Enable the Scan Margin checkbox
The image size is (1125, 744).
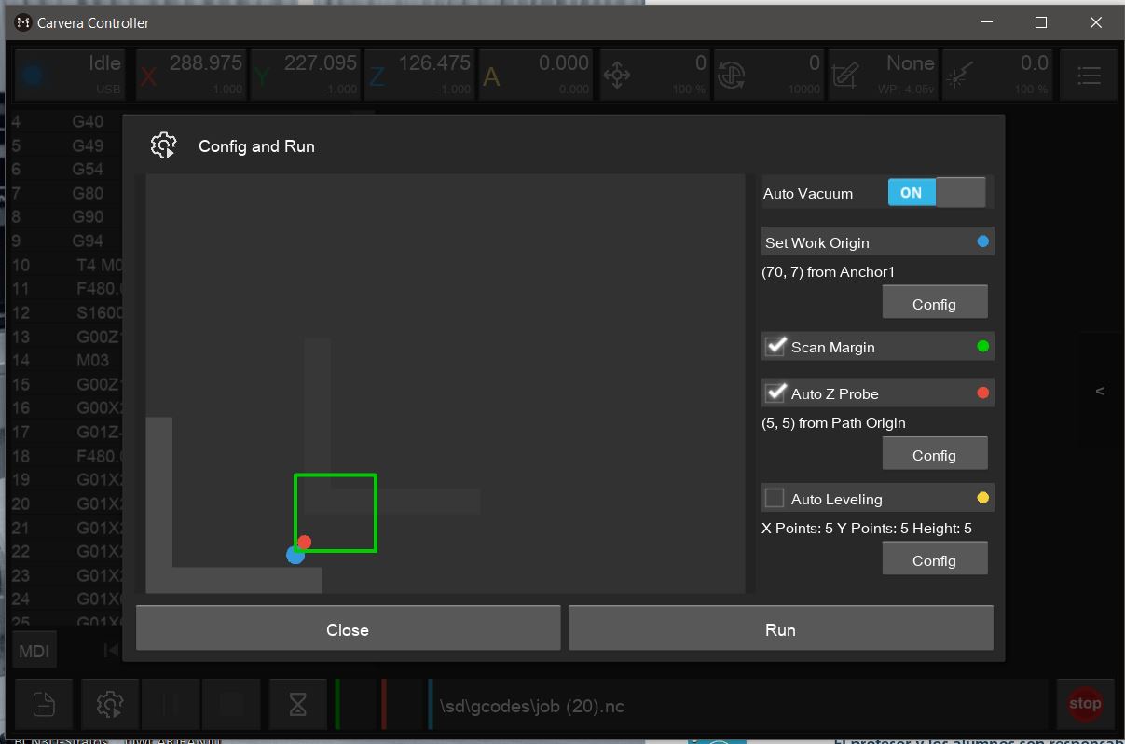775,347
